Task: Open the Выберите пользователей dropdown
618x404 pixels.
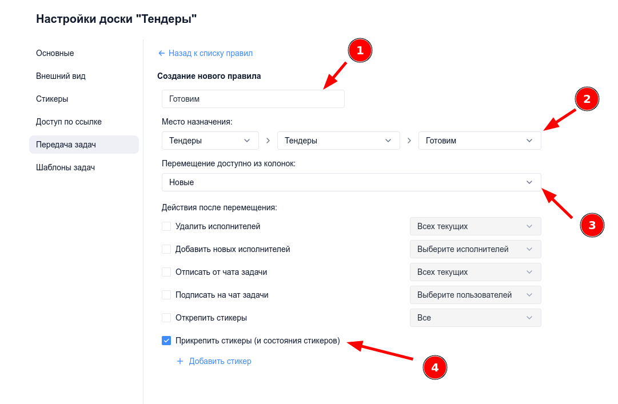Action: [475, 294]
